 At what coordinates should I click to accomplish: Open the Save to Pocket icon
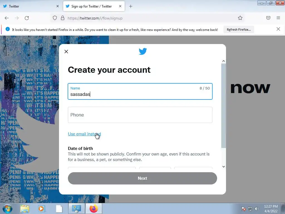pyautogui.click(x=268, y=18)
